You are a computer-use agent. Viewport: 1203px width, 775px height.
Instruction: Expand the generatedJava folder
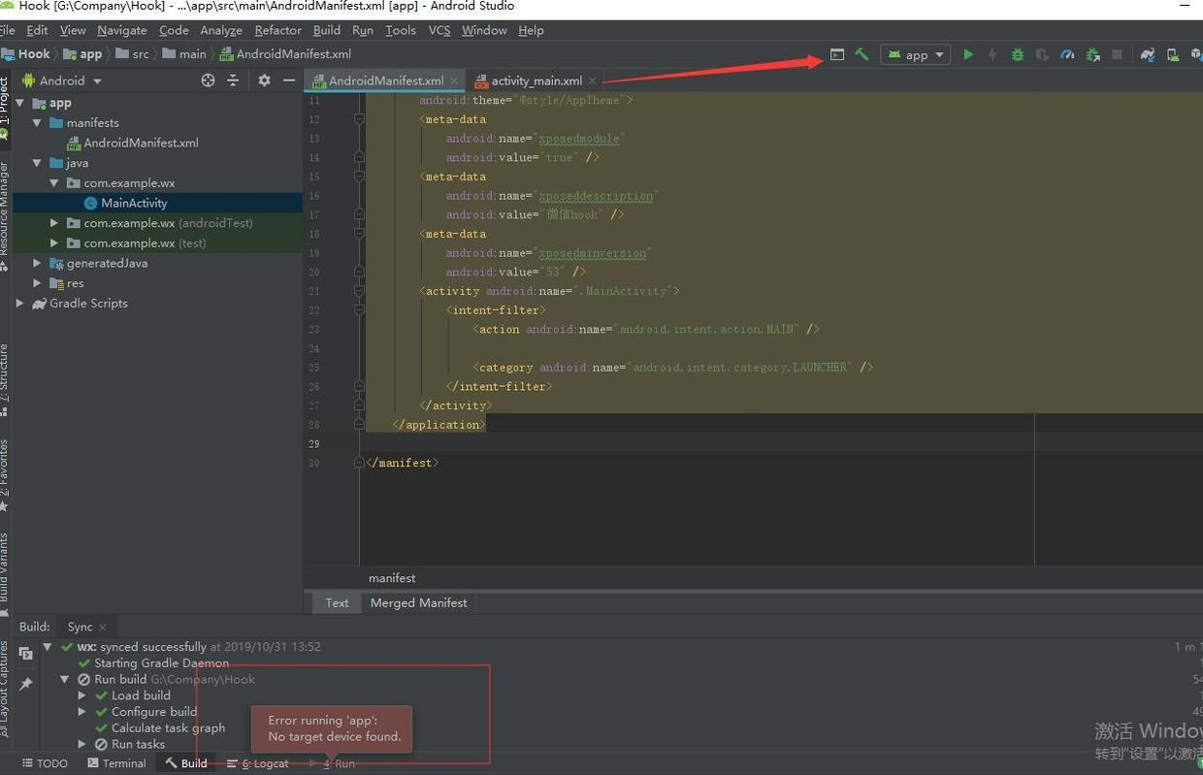pos(37,263)
